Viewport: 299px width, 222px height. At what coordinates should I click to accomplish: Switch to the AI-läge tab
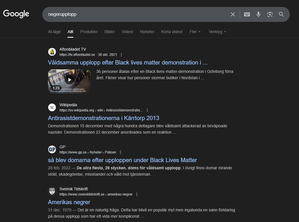54,32
